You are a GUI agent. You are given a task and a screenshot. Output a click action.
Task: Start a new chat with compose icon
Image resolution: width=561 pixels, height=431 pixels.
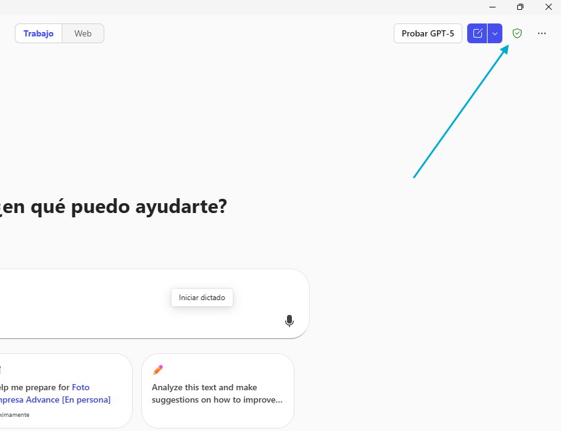(477, 33)
